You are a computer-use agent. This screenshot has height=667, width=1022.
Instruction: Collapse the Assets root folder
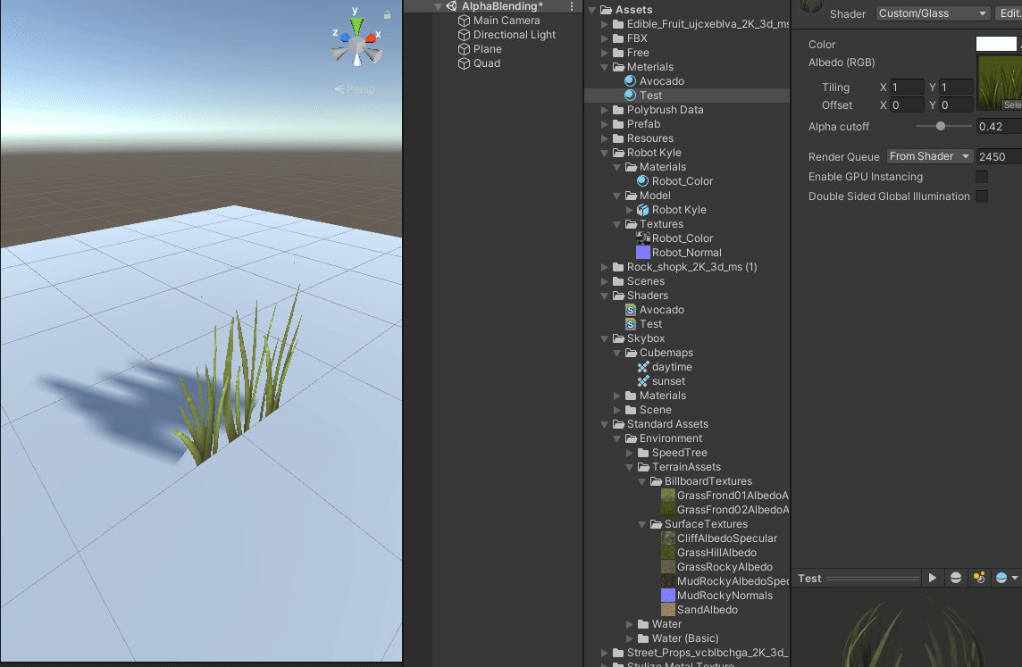(x=592, y=10)
